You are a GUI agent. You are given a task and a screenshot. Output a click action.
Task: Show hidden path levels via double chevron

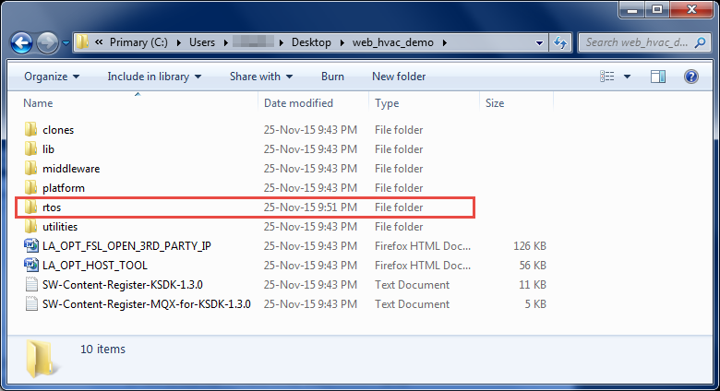pyautogui.click(x=99, y=42)
